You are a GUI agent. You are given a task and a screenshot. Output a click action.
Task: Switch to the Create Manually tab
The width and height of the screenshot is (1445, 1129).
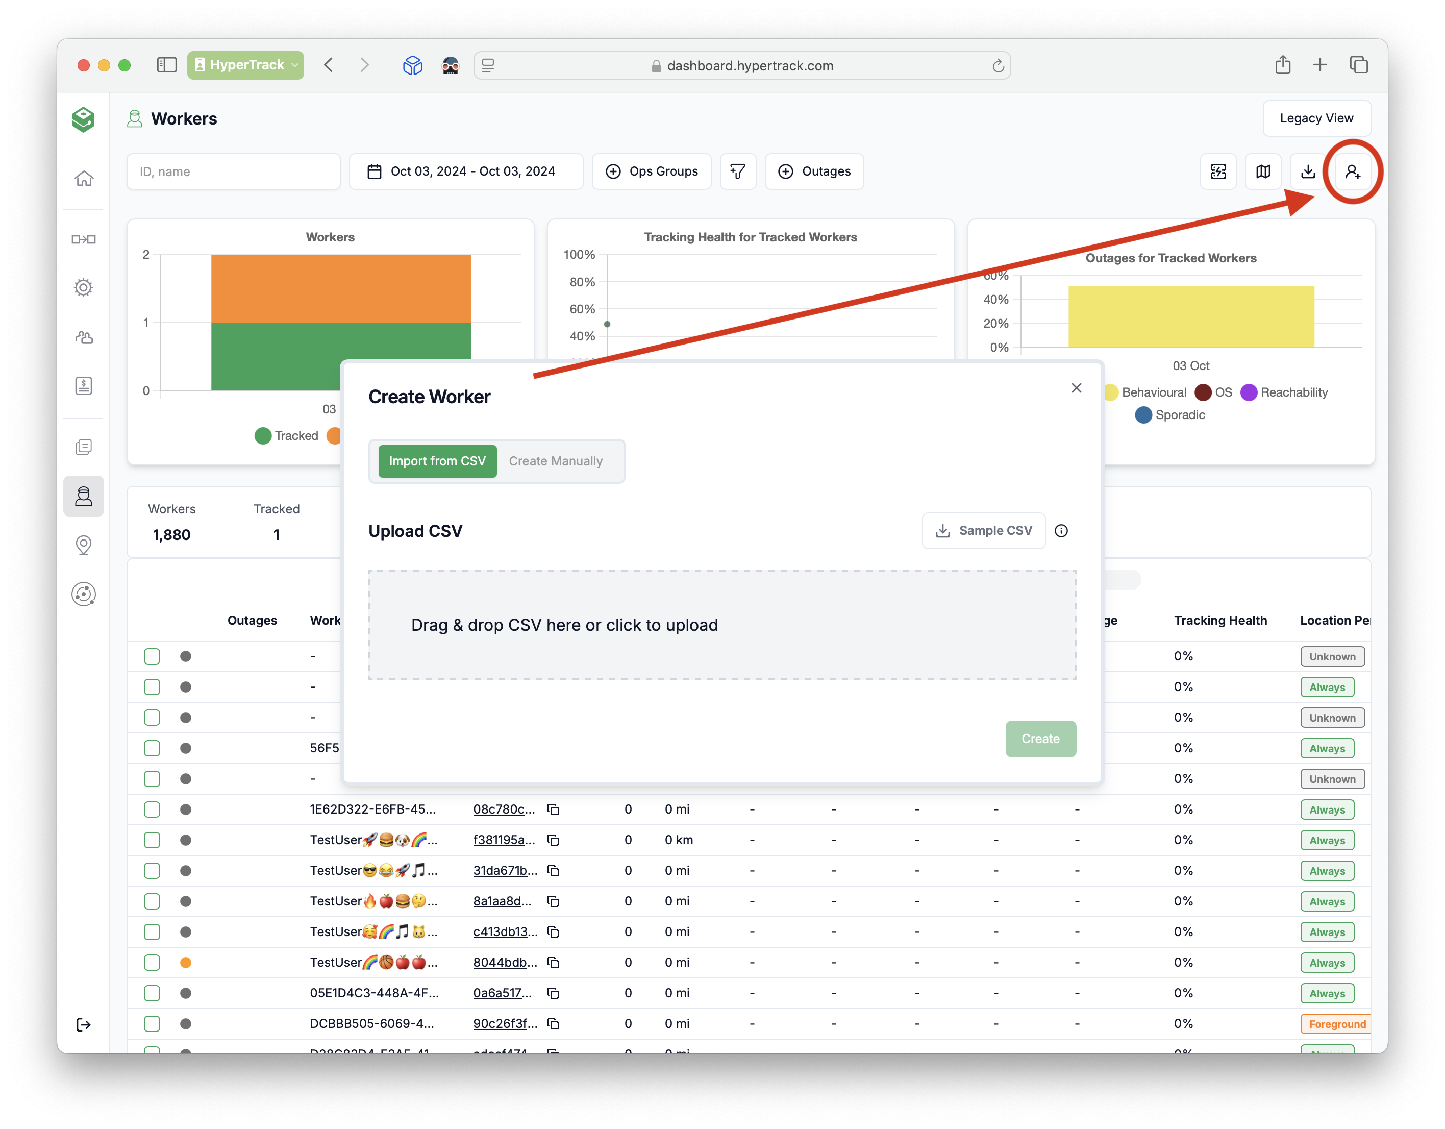(x=556, y=461)
